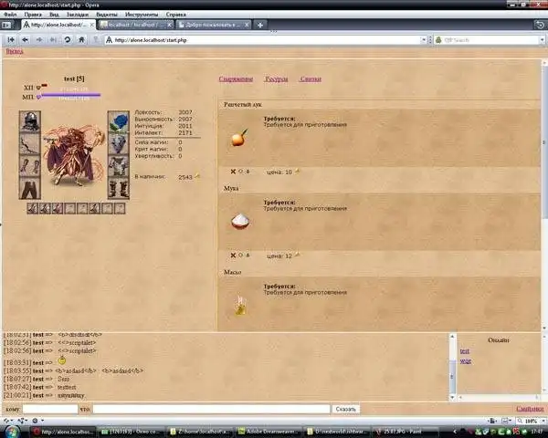Click the weapon slot below the helmet

(x=30, y=143)
